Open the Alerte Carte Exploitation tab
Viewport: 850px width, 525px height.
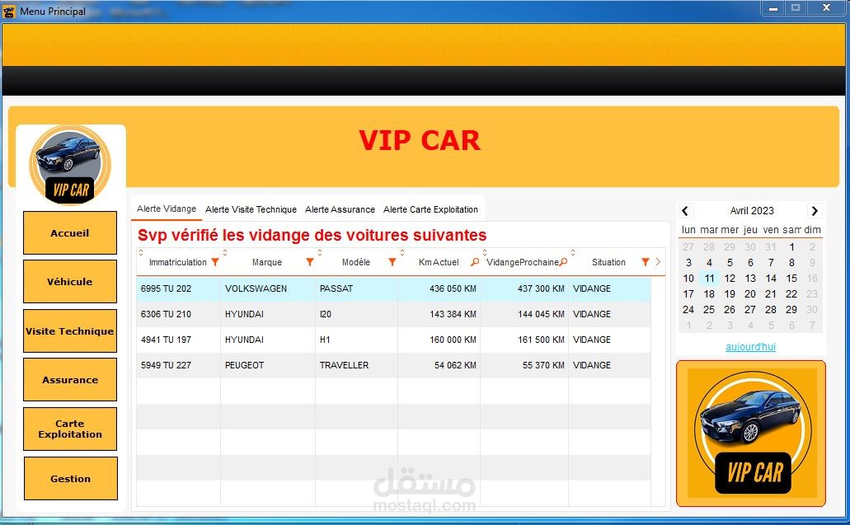[x=432, y=209]
